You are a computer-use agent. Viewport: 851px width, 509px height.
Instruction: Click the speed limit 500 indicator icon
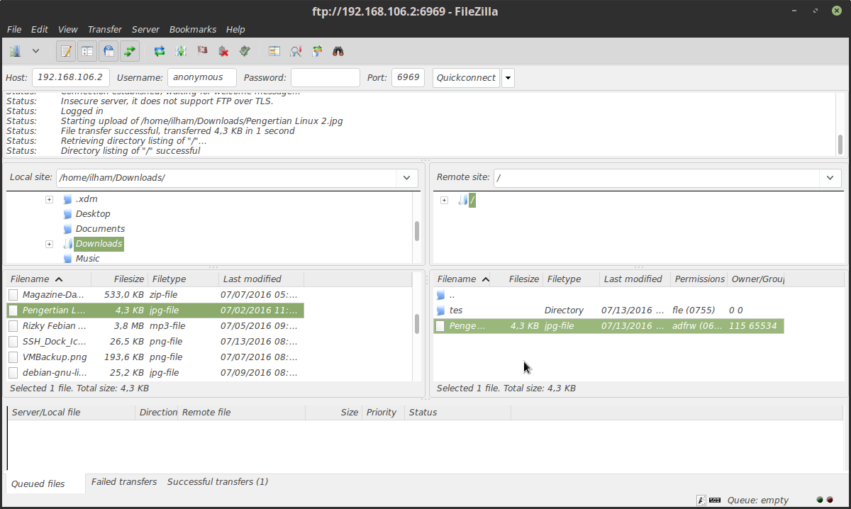tap(714, 500)
